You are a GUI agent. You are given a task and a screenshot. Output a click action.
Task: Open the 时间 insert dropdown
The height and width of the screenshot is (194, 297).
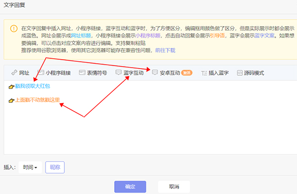click(30, 167)
